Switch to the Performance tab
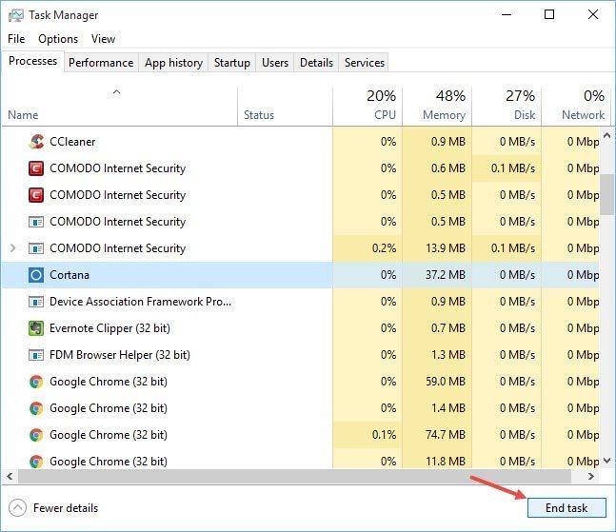The height and width of the screenshot is (532, 616). 101,63
